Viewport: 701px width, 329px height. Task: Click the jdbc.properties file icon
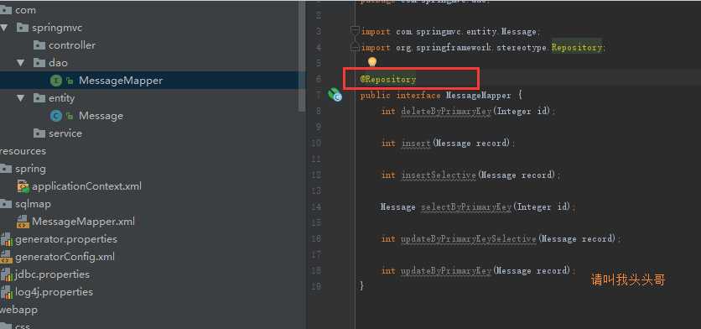[6, 274]
